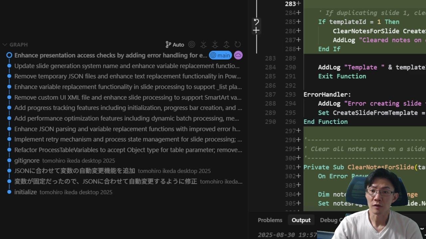
Task: Stage the change with the plus icon
Action: point(256,31)
